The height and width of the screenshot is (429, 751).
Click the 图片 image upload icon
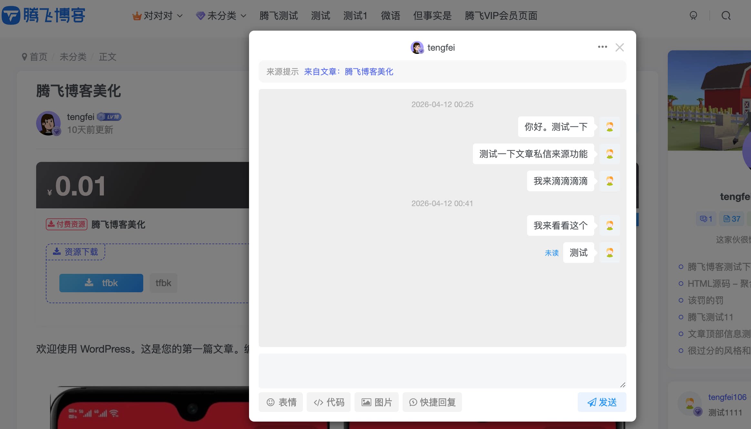376,402
